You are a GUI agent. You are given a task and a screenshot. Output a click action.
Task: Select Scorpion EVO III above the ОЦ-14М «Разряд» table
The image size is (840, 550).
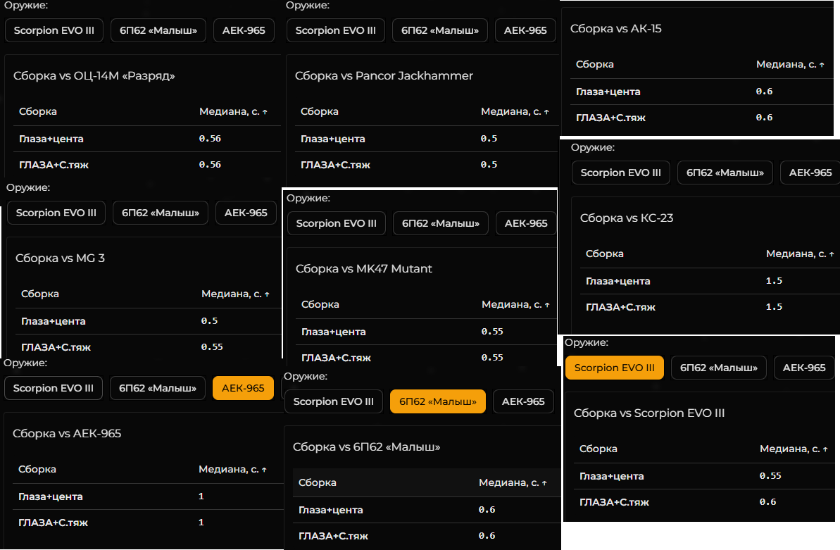[54, 30]
